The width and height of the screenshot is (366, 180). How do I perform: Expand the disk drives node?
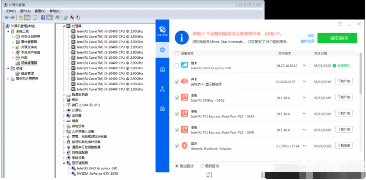point(64,94)
